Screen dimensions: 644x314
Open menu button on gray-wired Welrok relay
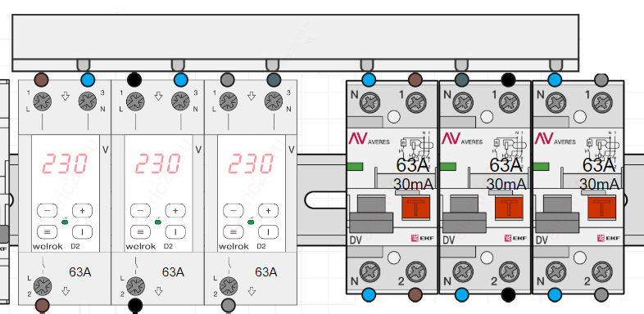point(234,231)
